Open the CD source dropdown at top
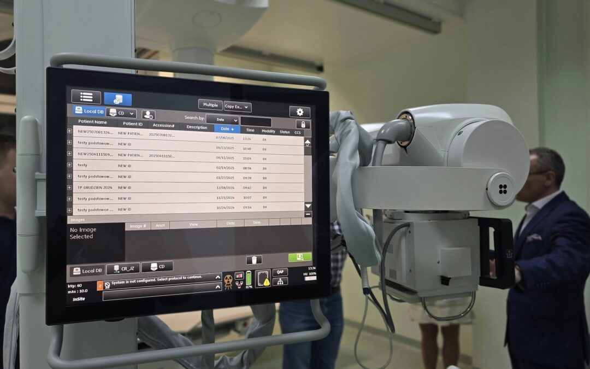590x369 pixels. pyautogui.click(x=121, y=113)
